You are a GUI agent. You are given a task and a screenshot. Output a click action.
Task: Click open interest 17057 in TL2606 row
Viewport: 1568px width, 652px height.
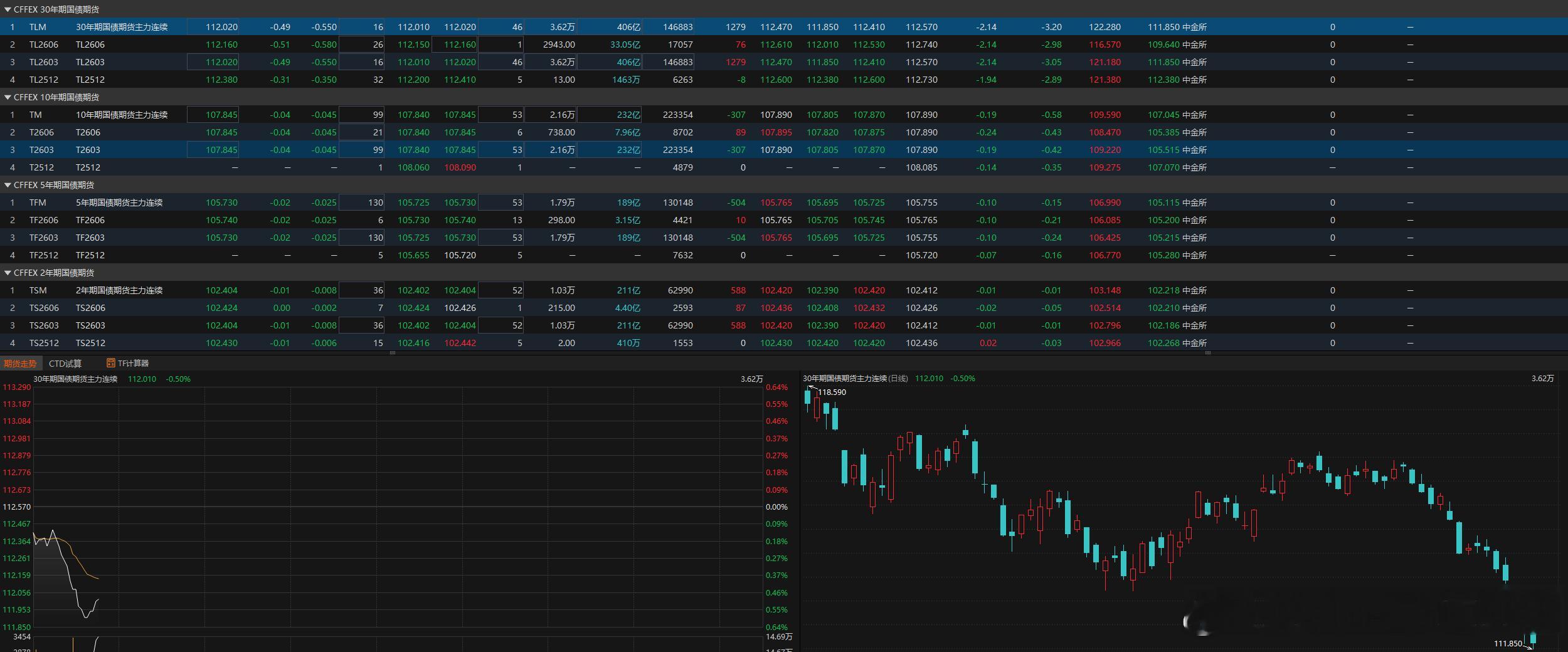tap(681, 45)
